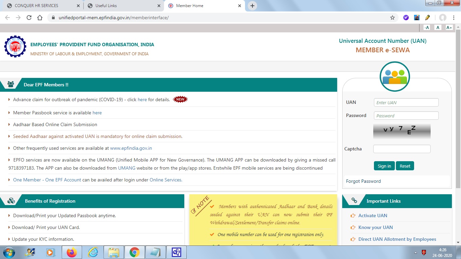461x259 pixels.
Task: Launch Internet Explorer from the taskbar
Action: (x=93, y=252)
